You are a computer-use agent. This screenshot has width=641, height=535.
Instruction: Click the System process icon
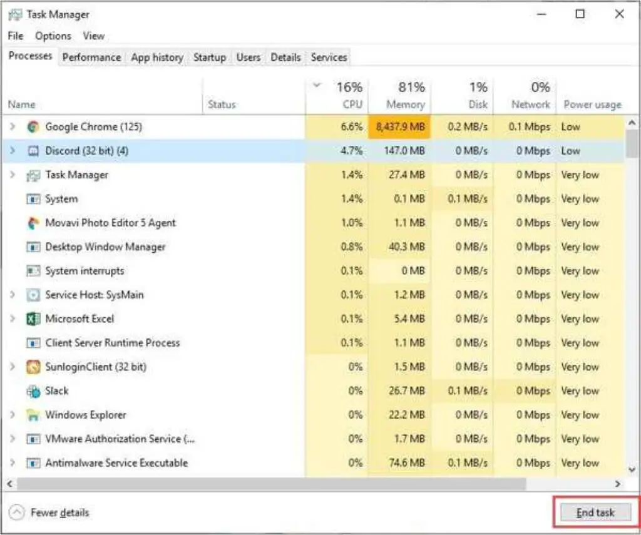pos(33,199)
